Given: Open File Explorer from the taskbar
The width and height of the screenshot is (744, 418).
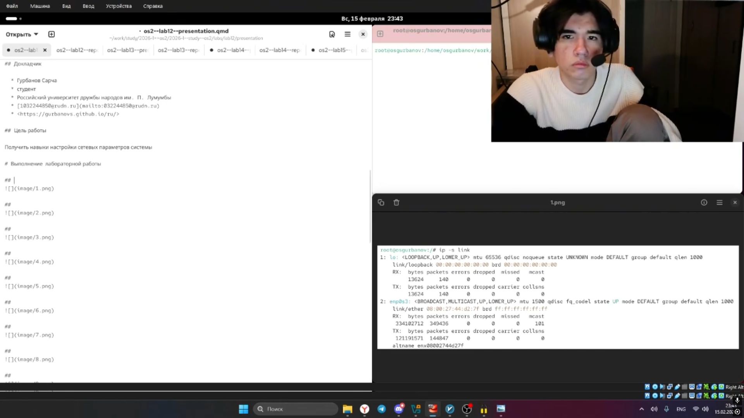Looking at the screenshot, I should [348, 409].
